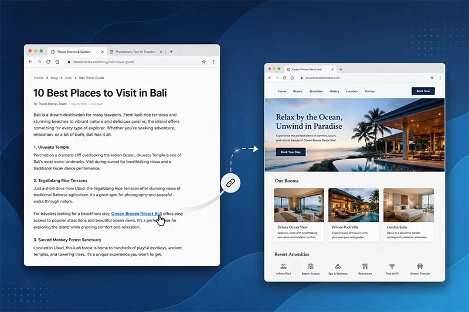Close the Travel Stories & Guides tab

(x=102, y=52)
